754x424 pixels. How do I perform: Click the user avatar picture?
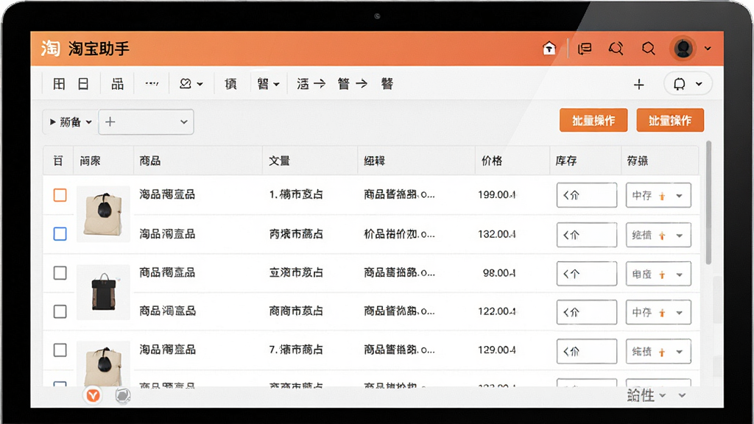pos(683,48)
